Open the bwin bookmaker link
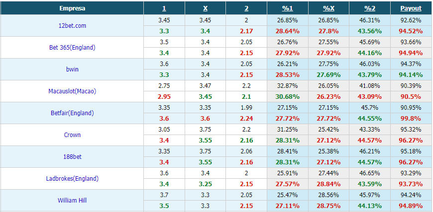433x212 pixels. pyautogui.click(x=72, y=69)
